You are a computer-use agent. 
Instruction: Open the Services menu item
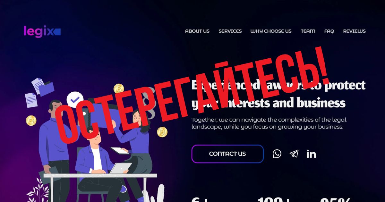pyautogui.click(x=230, y=31)
